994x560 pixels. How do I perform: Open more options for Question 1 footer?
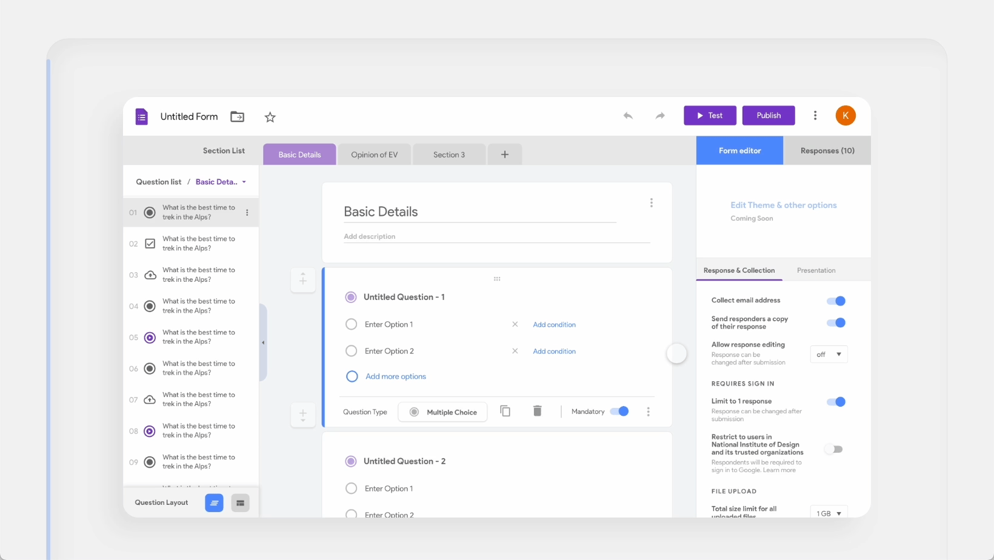coord(649,412)
